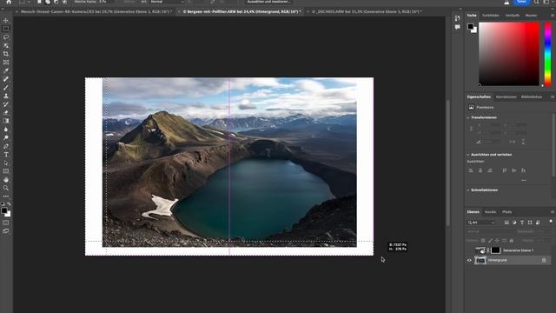Viewport: 556px width, 313px height.
Task: Open the Eigenschaften panel options menu
Action: point(553,97)
